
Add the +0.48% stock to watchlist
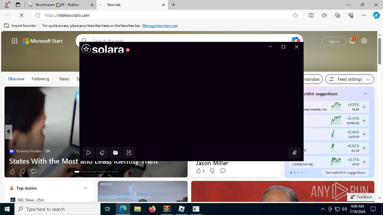(364, 134)
